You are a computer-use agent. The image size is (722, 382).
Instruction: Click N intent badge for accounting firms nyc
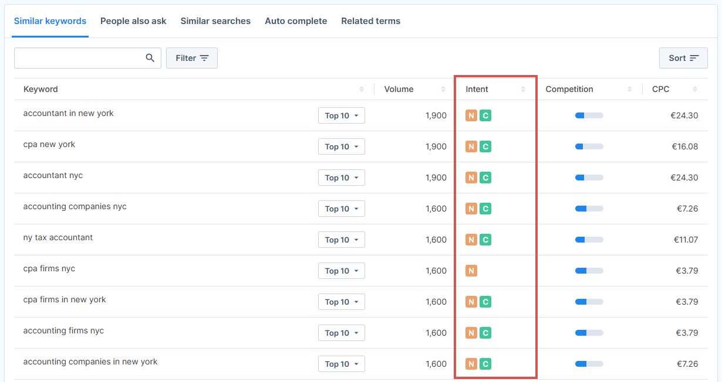(471, 333)
